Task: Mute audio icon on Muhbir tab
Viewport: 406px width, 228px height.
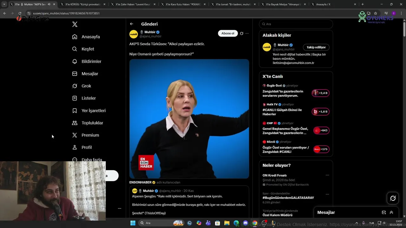Action: tap(49, 4)
